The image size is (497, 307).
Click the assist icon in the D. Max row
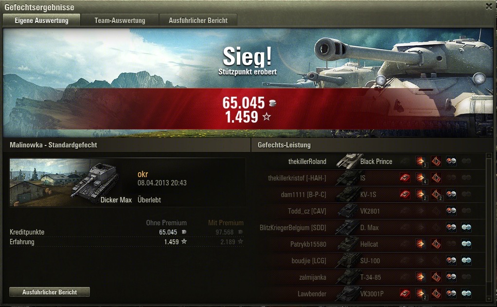pyautogui.click(x=466, y=227)
